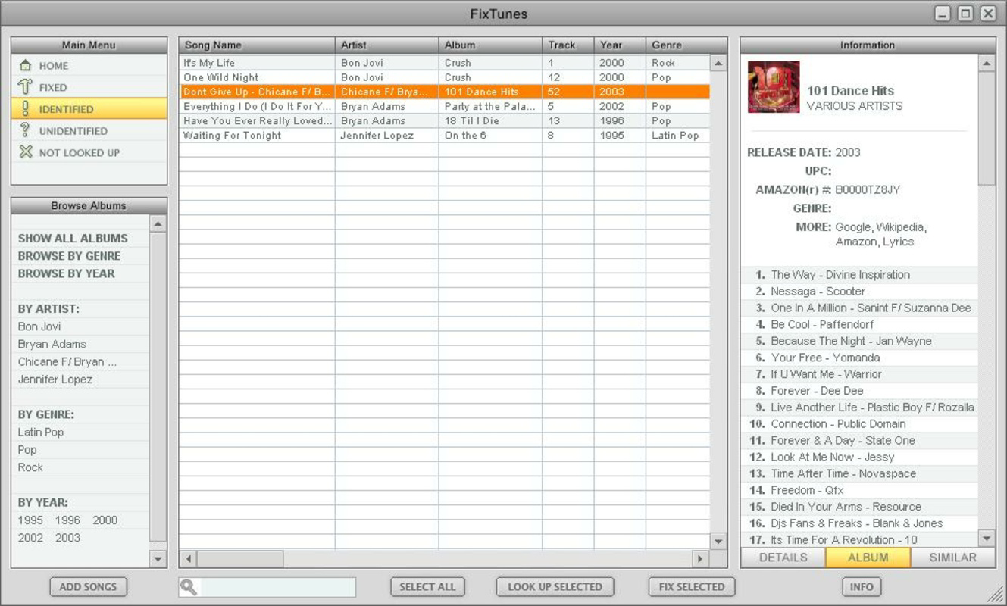Click the UNIDENTIFIED question mark icon
The height and width of the screenshot is (606, 1007).
tap(26, 130)
